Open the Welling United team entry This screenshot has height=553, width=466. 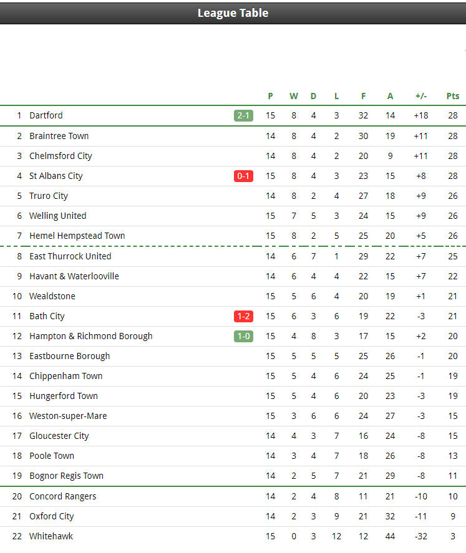click(57, 216)
